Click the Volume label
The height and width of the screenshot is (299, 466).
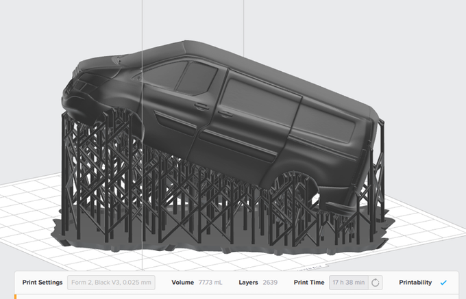click(183, 283)
